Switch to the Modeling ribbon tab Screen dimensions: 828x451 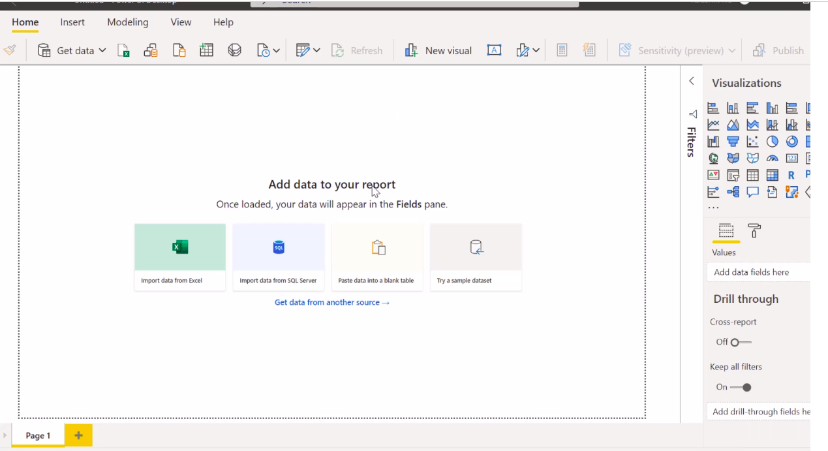pos(128,22)
